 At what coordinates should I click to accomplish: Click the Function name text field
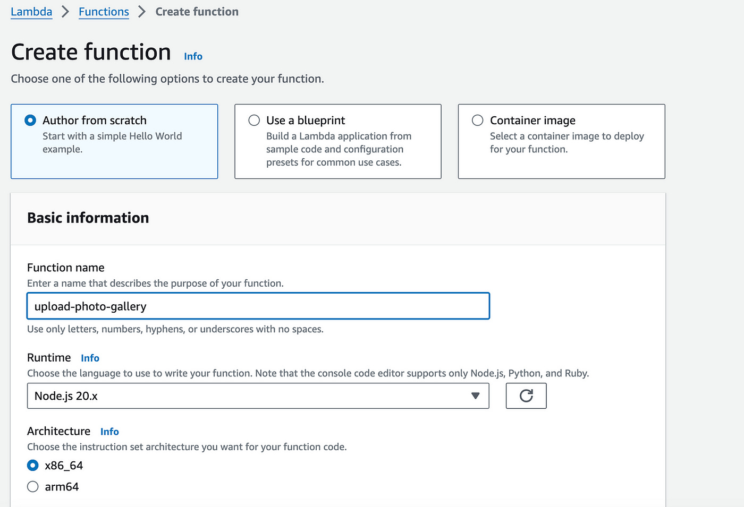pos(258,306)
